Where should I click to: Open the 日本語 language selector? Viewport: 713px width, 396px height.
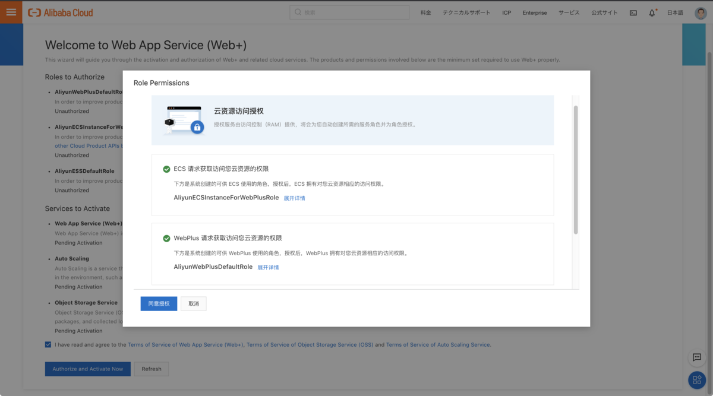(x=675, y=12)
